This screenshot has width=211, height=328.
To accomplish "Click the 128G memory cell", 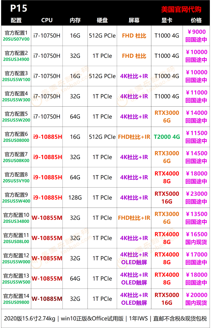I will 75,198.
